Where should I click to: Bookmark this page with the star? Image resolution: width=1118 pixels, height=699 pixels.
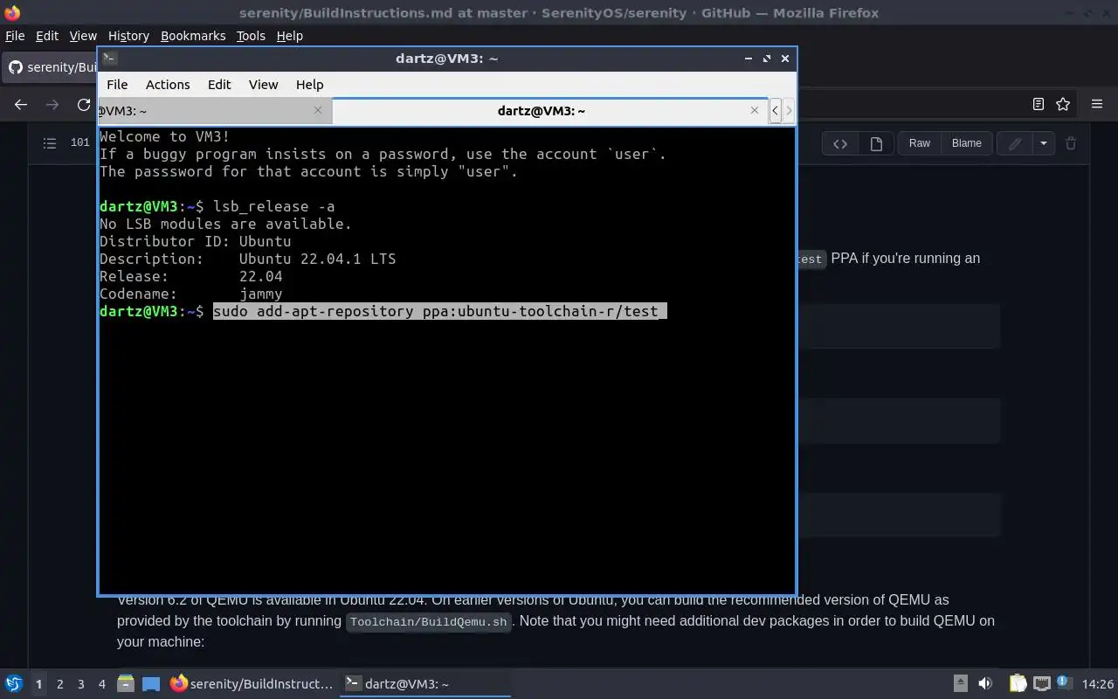click(1063, 104)
